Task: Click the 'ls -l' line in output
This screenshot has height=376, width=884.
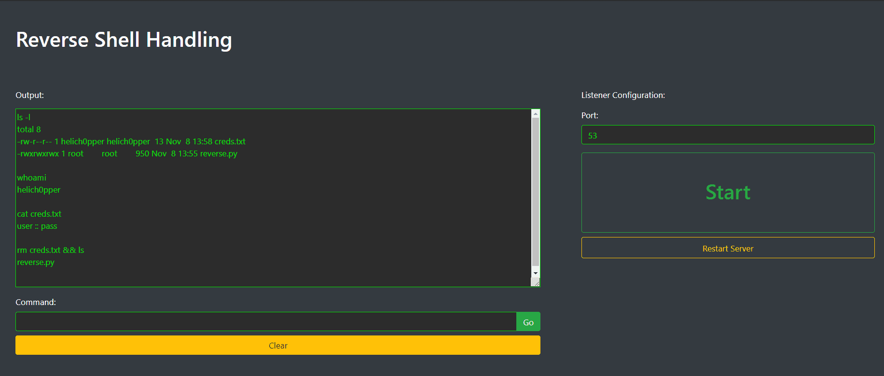Action: click(x=24, y=117)
